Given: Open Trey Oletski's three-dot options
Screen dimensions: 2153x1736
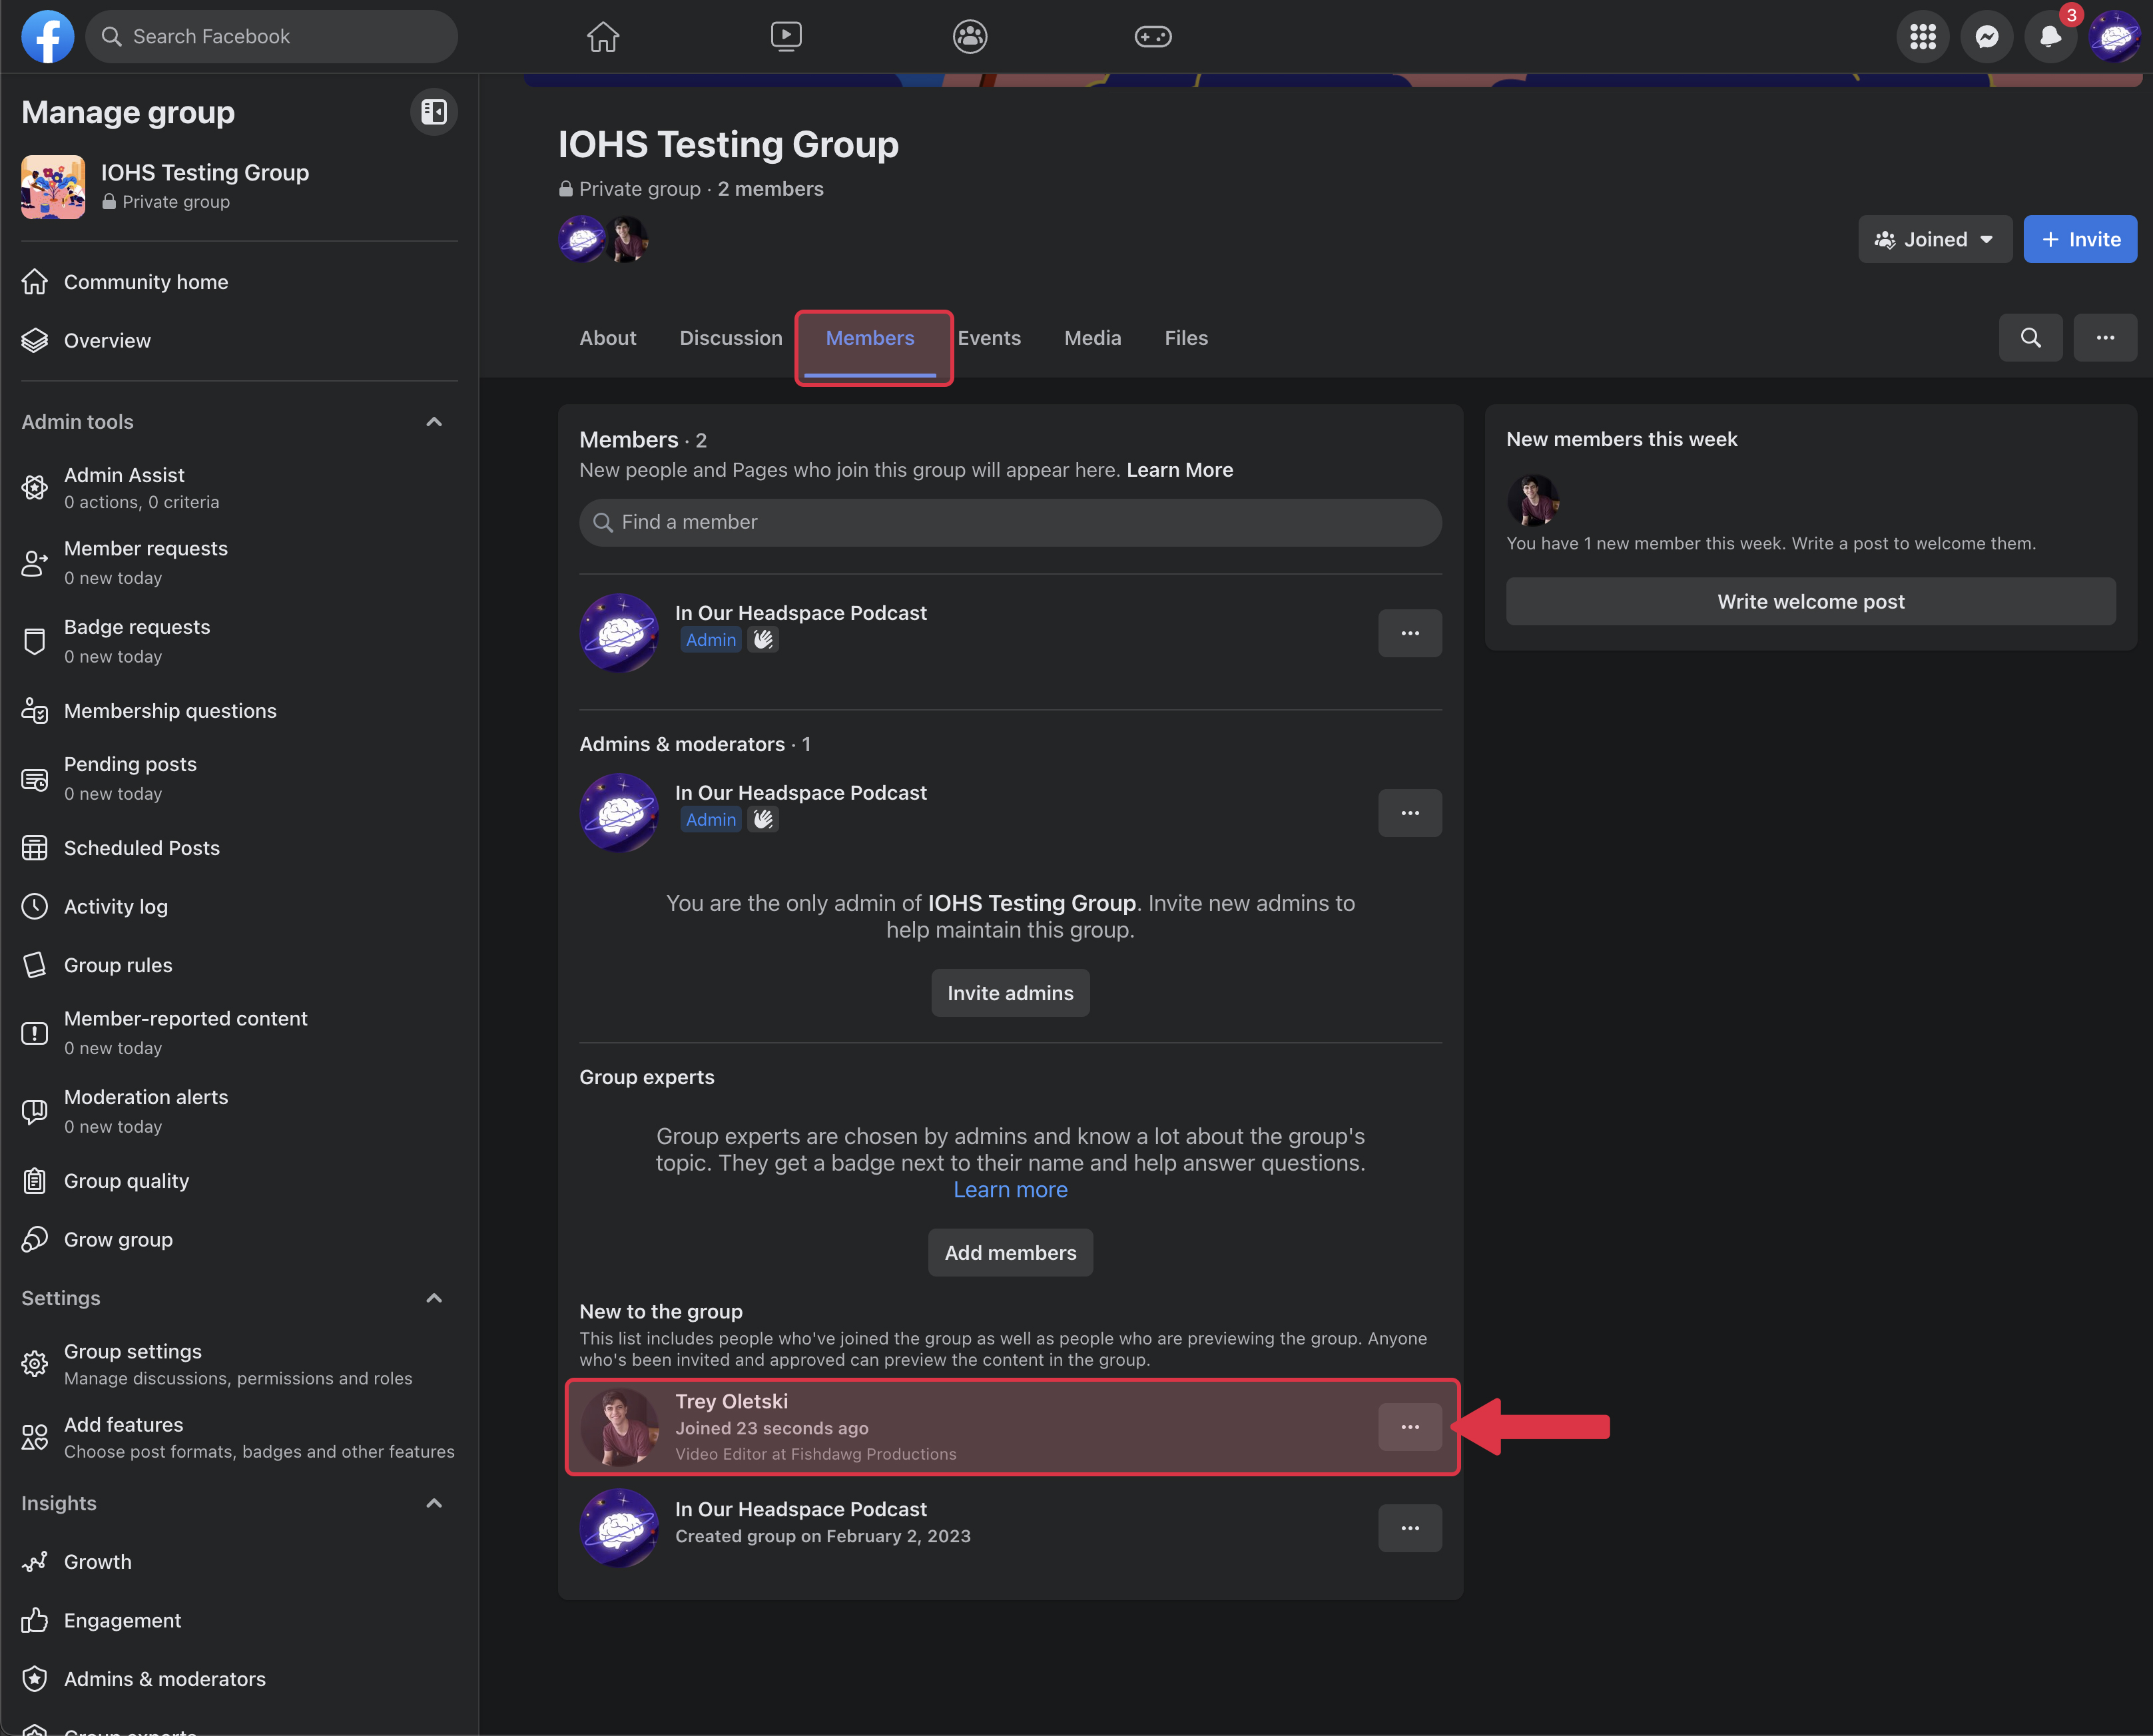Looking at the screenshot, I should [x=1409, y=1427].
